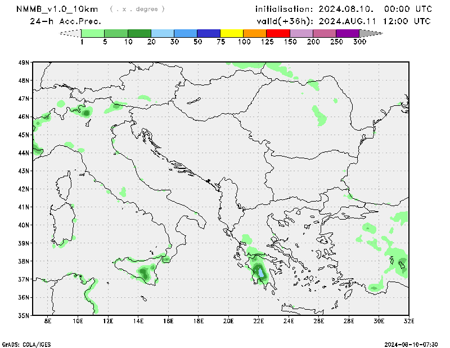The height and width of the screenshot is (348, 450).
Task: Click the 45N latitude axis label
Action: tap(24, 135)
